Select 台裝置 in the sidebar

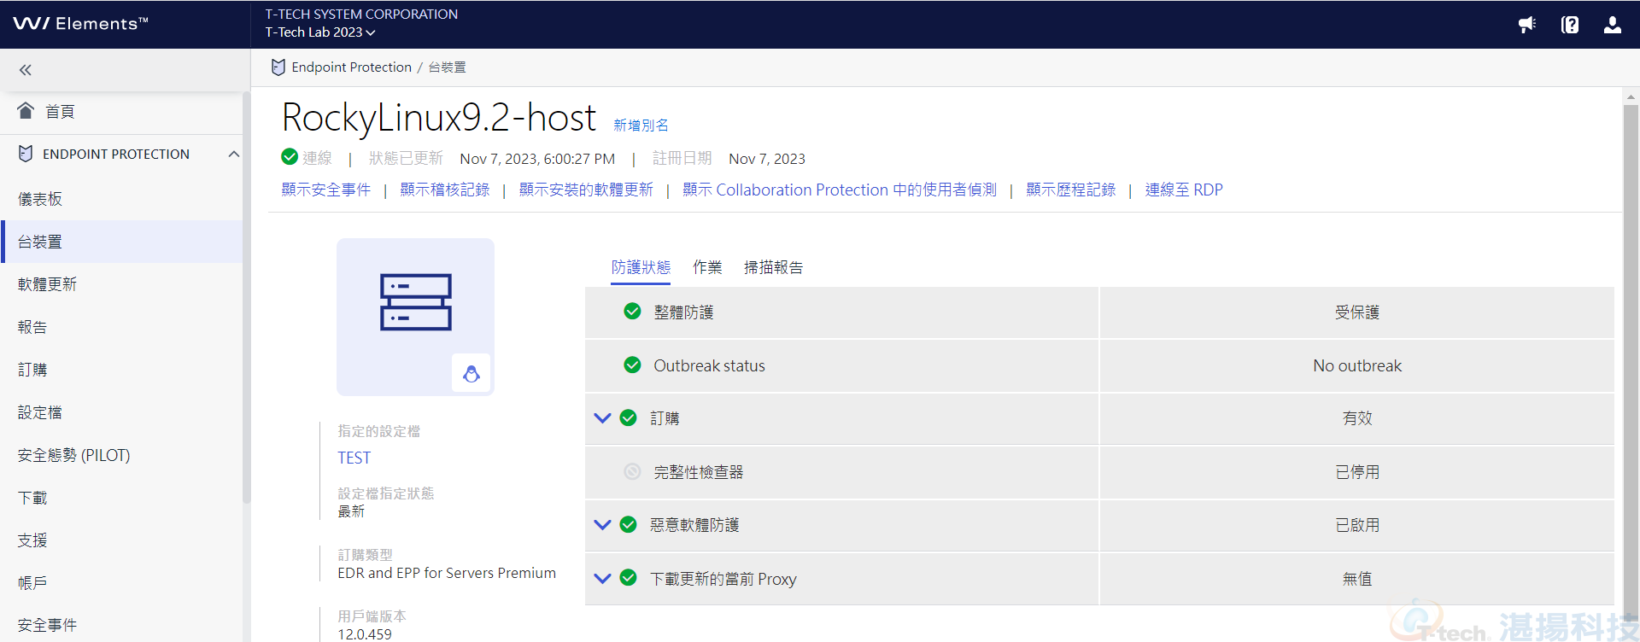pos(121,242)
